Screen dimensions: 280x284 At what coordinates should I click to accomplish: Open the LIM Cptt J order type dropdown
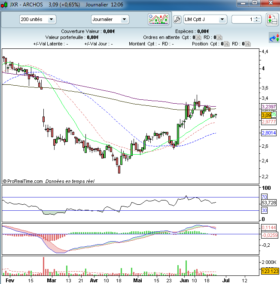pyautogui.click(x=205, y=19)
